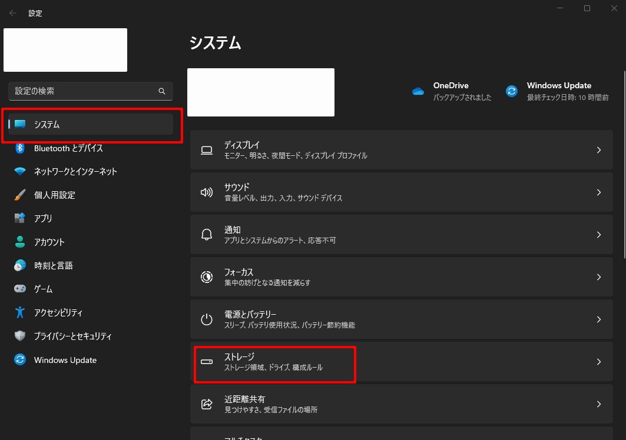This screenshot has height=440, width=626.
Task: Expand the サウンド row chevron
Action: (x=598, y=192)
